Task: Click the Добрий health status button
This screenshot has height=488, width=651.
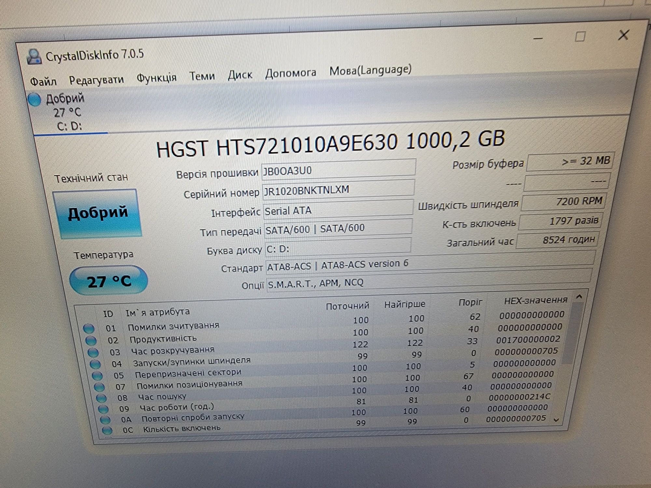Action: point(98,213)
